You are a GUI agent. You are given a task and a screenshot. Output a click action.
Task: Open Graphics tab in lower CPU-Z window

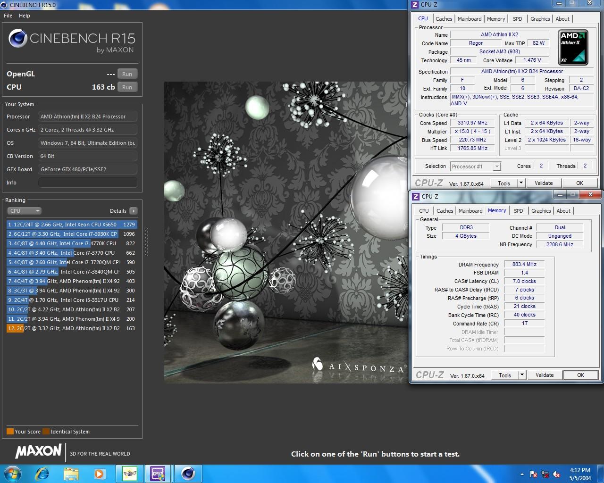[x=541, y=211]
